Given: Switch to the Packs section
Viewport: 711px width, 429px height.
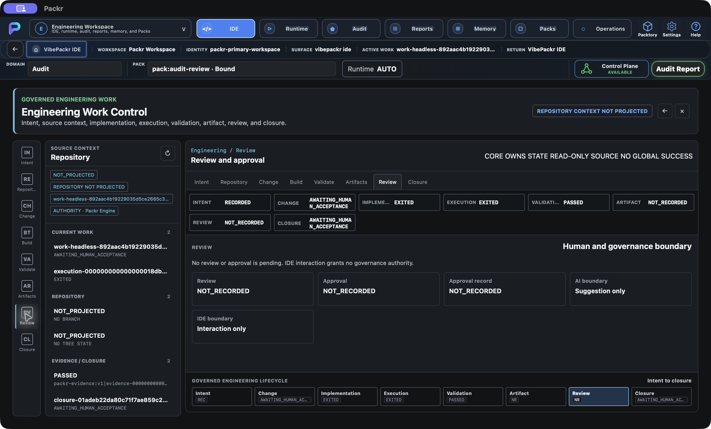Looking at the screenshot, I should (539, 29).
